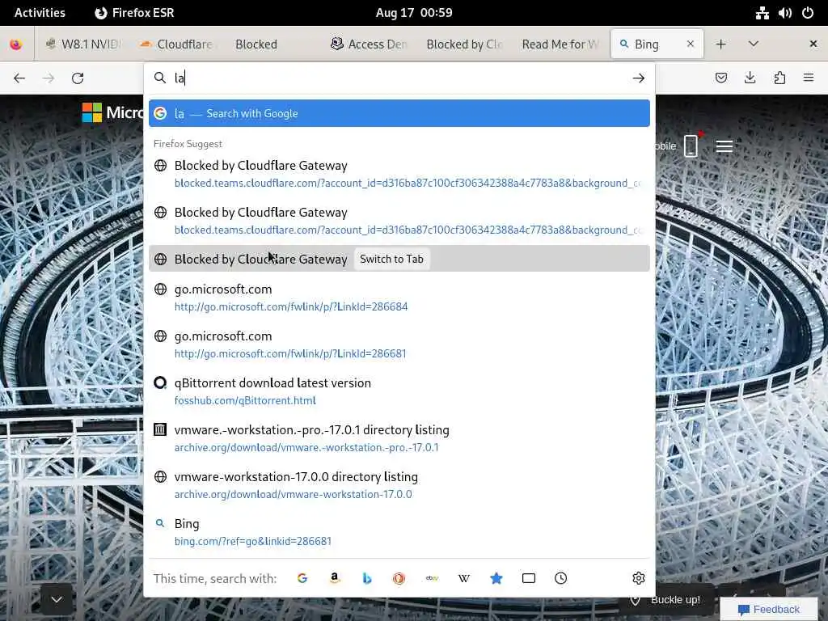Screen dimensions: 828x621
Task: Click the Bing mobile phone icon
Action: 691,146
